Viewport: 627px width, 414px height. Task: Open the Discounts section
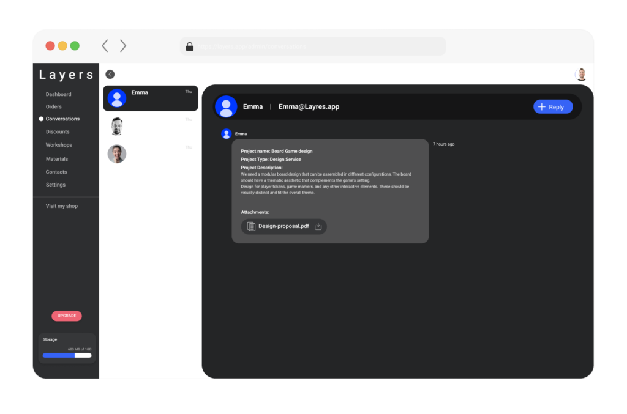[57, 131]
